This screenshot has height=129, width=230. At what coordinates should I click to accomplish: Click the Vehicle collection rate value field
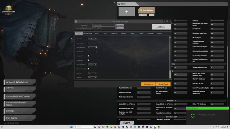217,67
